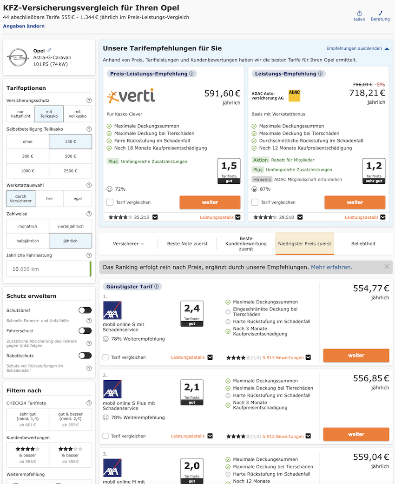Click the teilen share icon
395x484 pixels.
359,13
